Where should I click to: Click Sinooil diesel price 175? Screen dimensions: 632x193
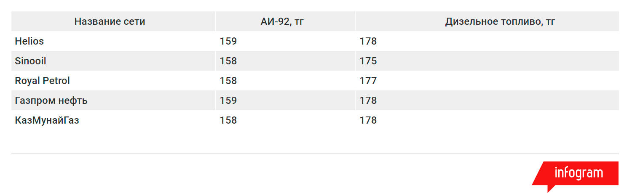[x=368, y=61]
